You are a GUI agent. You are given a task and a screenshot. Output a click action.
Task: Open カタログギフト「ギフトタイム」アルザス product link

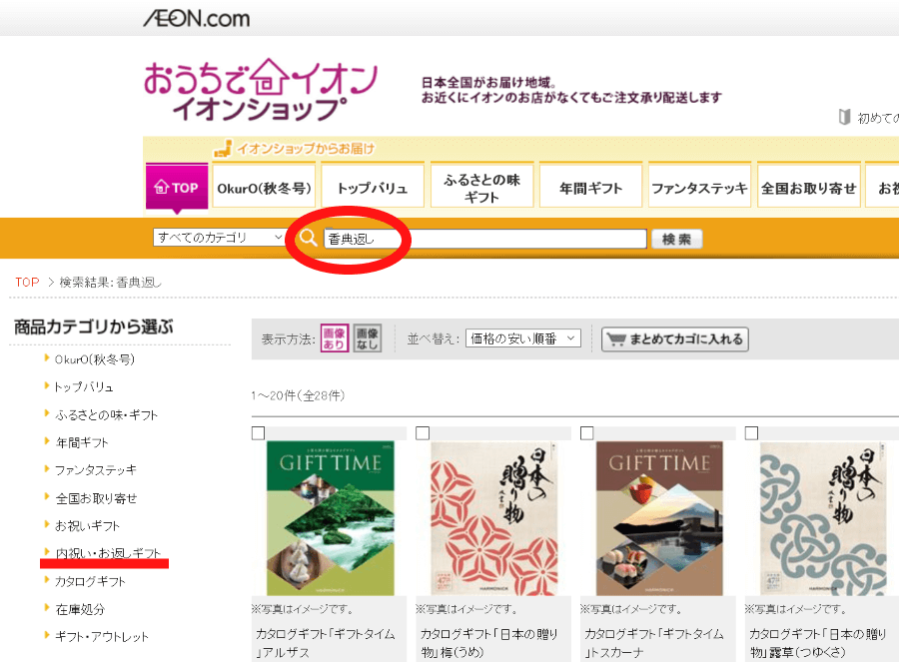pyautogui.click(x=325, y=643)
